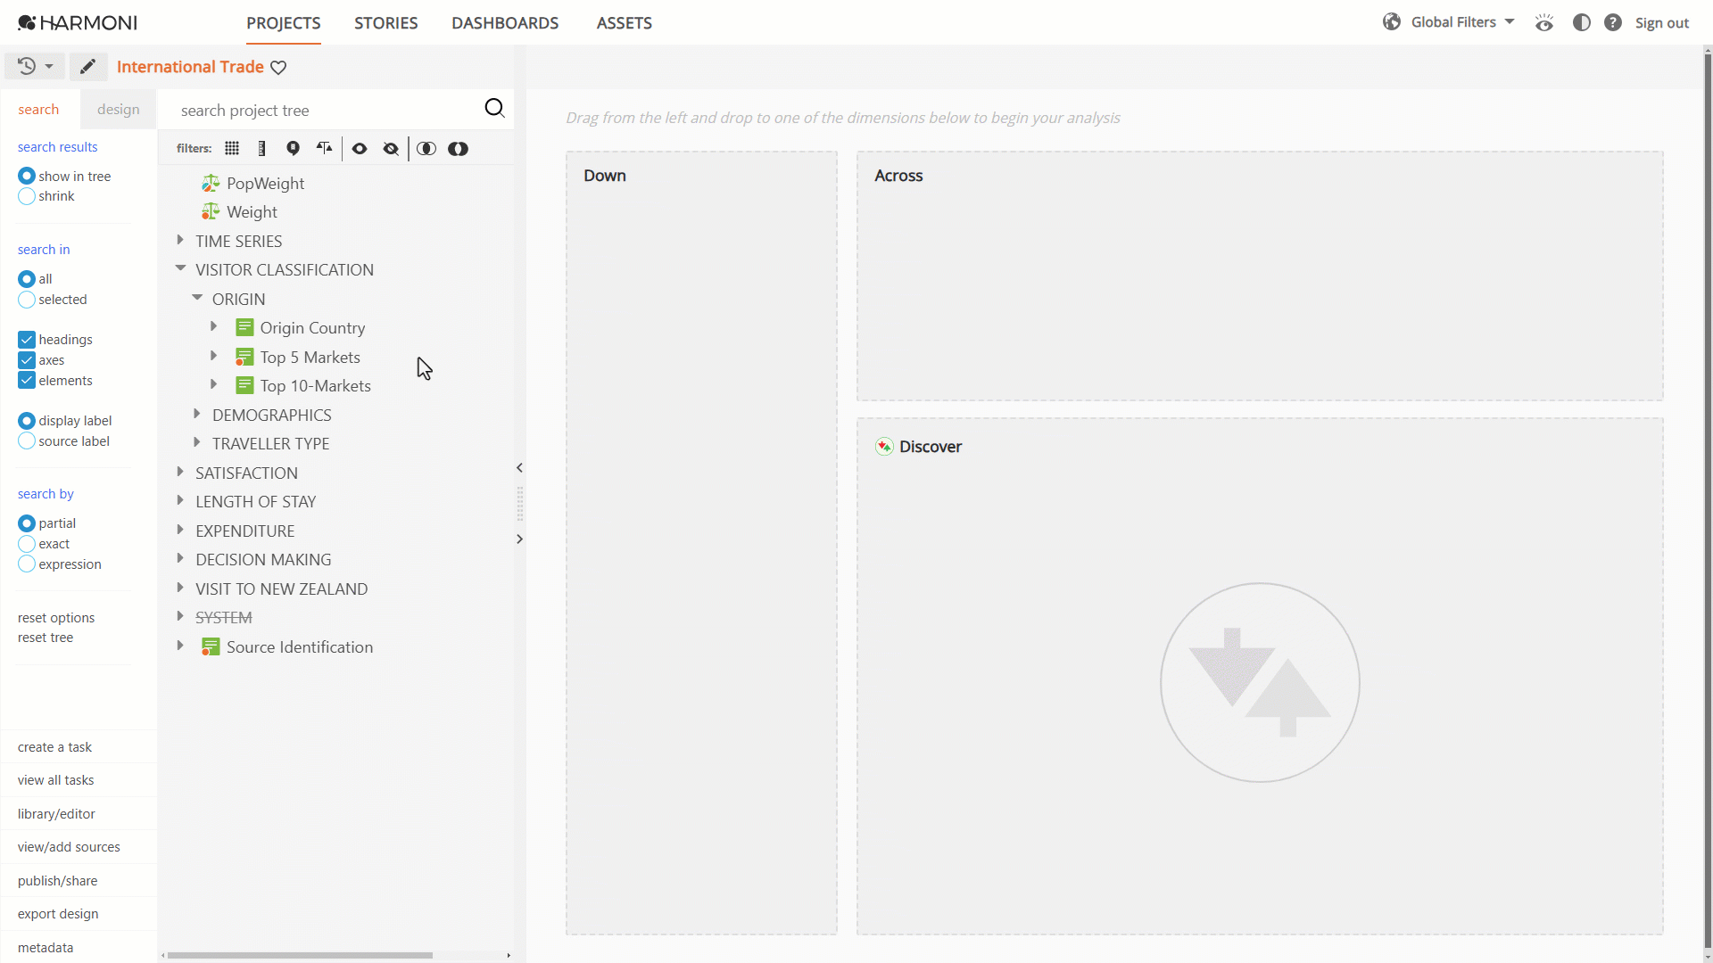This screenshot has width=1713, height=963.
Task: Expand the TIME SERIES node
Action: 180,240
